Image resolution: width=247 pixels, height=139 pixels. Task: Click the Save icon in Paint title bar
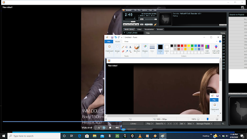(112, 37)
